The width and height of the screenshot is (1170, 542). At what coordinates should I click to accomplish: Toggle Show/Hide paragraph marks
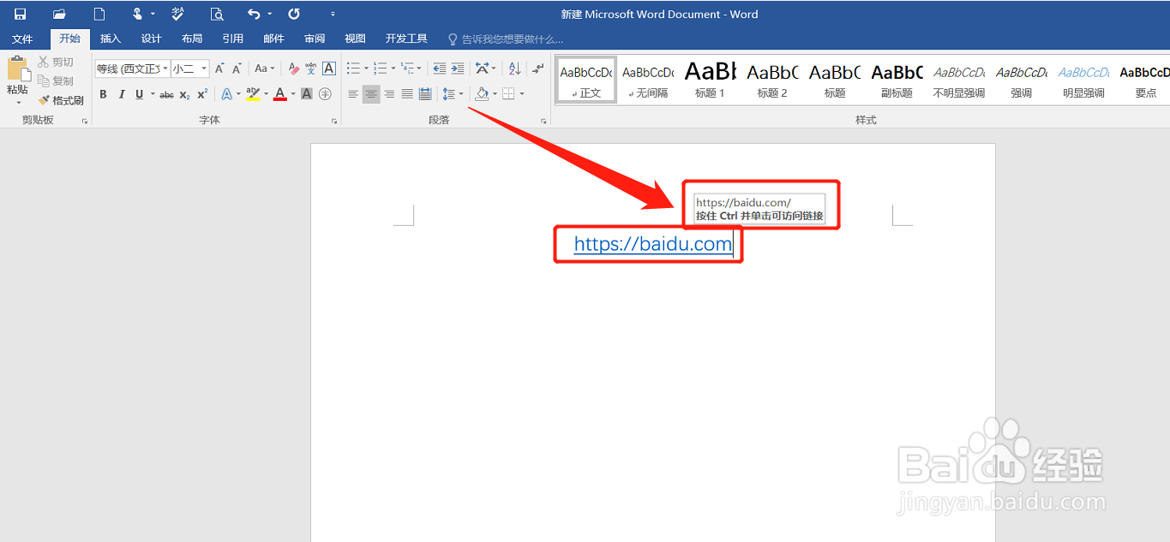(x=537, y=68)
